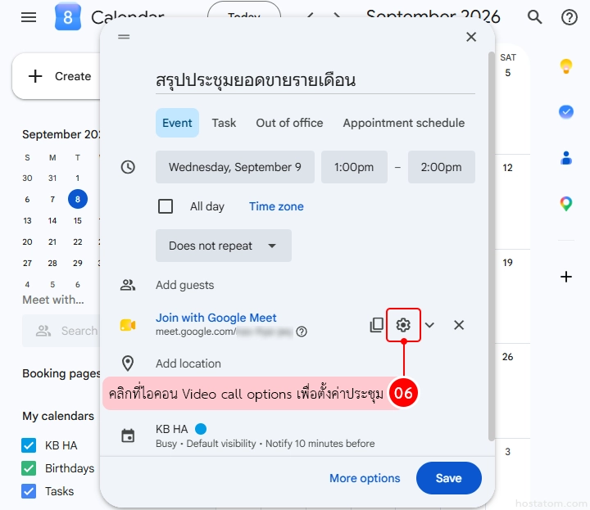Select date 22 in mini calendar
The image size is (590, 510).
pyautogui.click(x=78, y=241)
